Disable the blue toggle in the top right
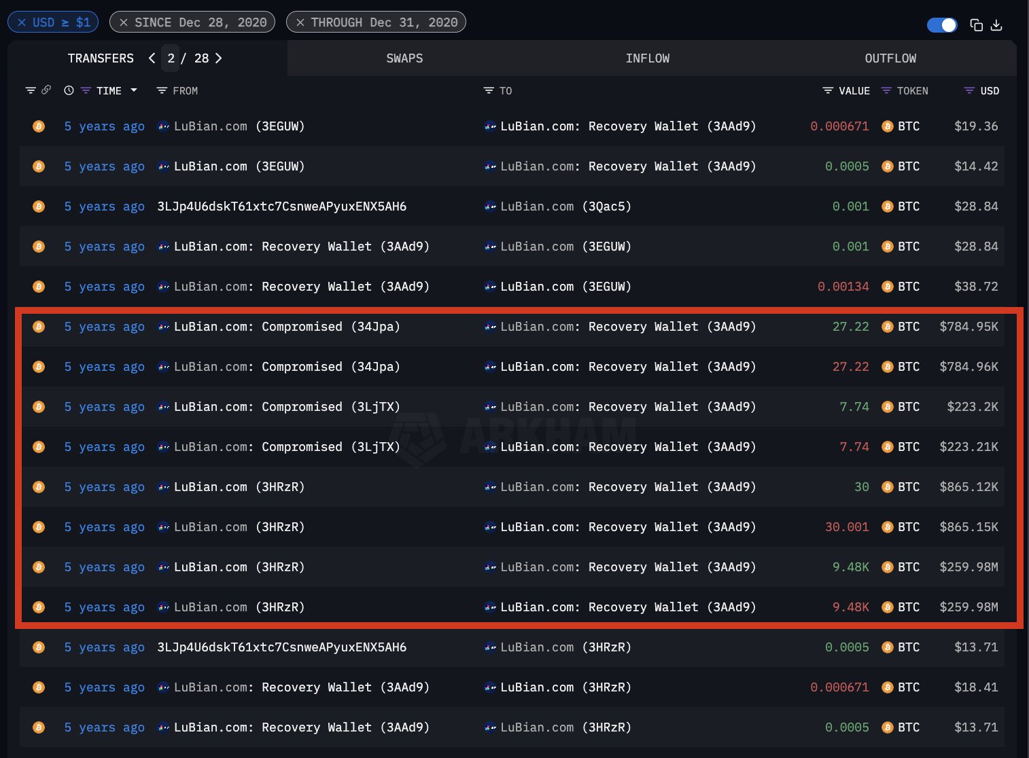This screenshot has height=758, width=1029. [942, 24]
